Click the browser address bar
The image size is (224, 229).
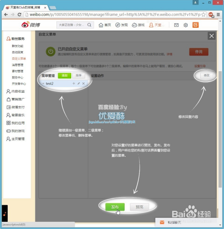click(x=115, y=14)
